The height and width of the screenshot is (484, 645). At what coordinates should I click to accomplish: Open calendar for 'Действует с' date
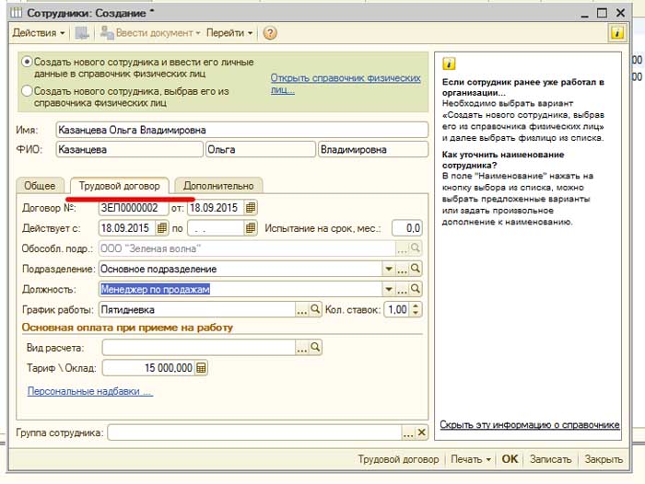[x=162, y=227]
